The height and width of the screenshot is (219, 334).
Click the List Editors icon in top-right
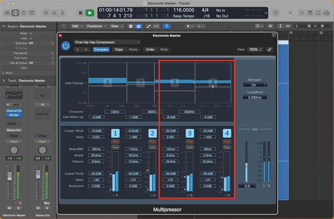301,13
